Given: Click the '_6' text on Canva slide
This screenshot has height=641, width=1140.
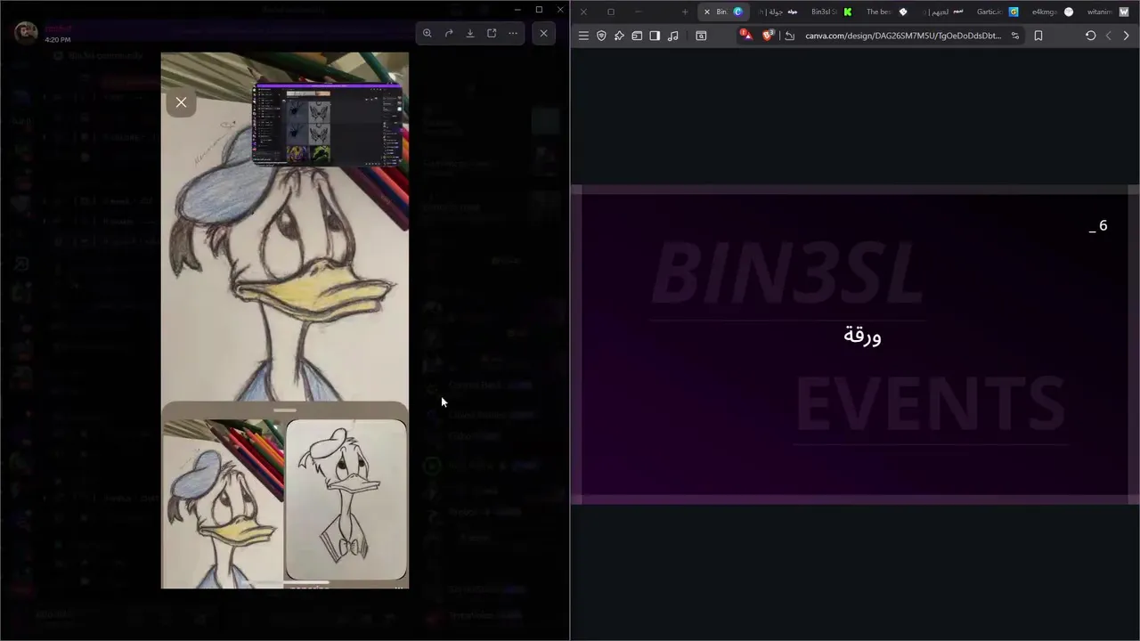Looking at the screenshot, I should 1099,226.
